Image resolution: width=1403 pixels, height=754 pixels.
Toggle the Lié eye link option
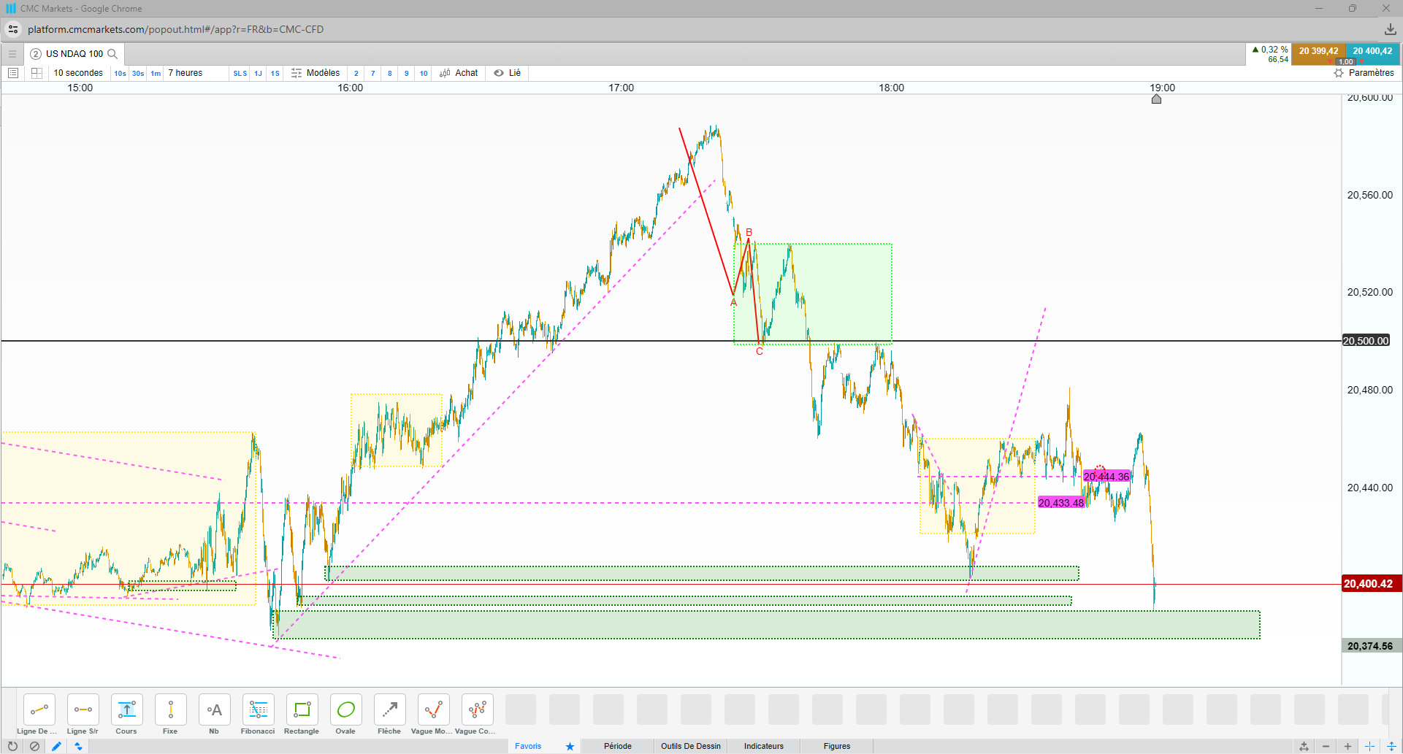click(x=508, y=73)
